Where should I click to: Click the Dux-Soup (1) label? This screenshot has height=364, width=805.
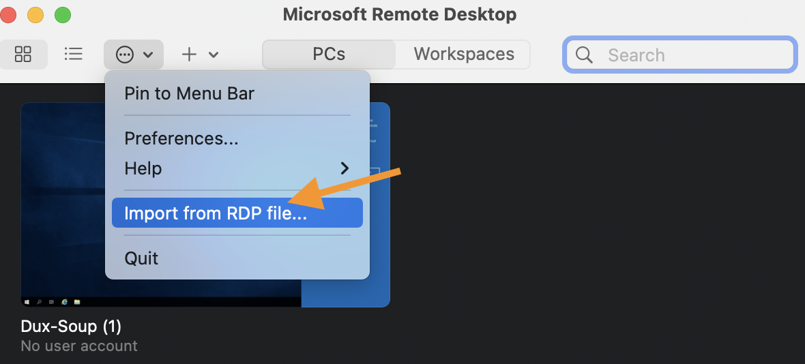coord(72,326)
